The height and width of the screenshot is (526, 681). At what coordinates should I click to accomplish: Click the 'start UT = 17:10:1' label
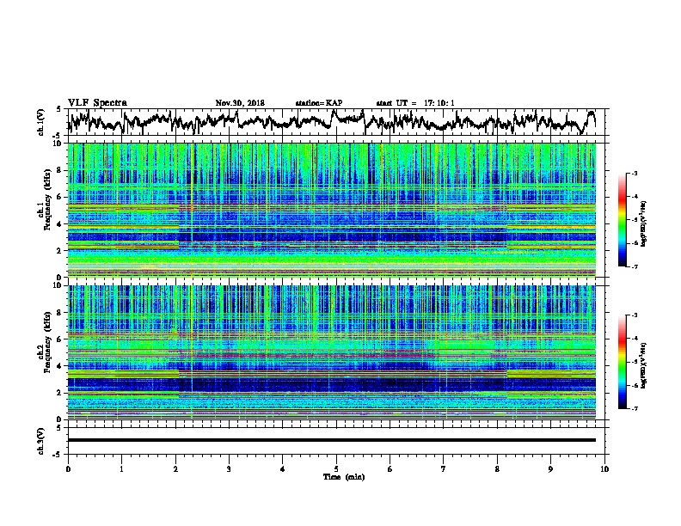pos(415,103)
